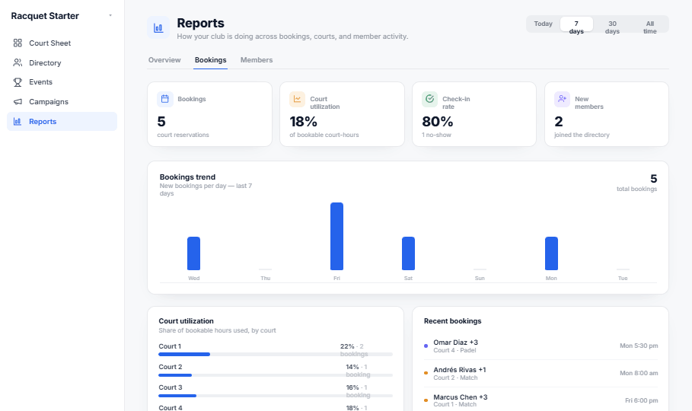Open the Andrés Rivas +1 booking
Image resolution: width=692 pixels, height=411 pixels.
click(x=541, y=374)
